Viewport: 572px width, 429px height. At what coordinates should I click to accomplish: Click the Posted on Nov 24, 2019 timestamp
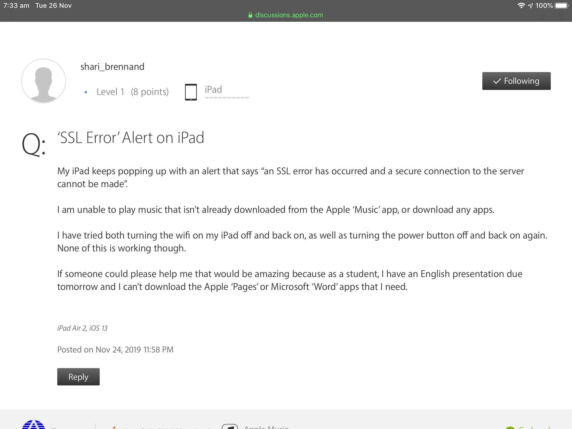coord(115,350)
